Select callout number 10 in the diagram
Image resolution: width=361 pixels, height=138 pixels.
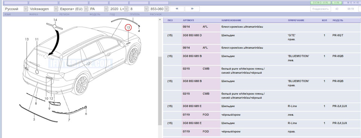[x=47, y=98]
